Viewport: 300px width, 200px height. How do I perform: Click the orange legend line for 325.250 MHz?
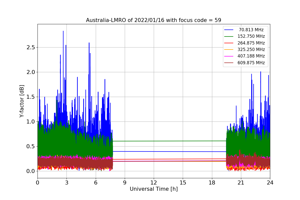(229, 49)
